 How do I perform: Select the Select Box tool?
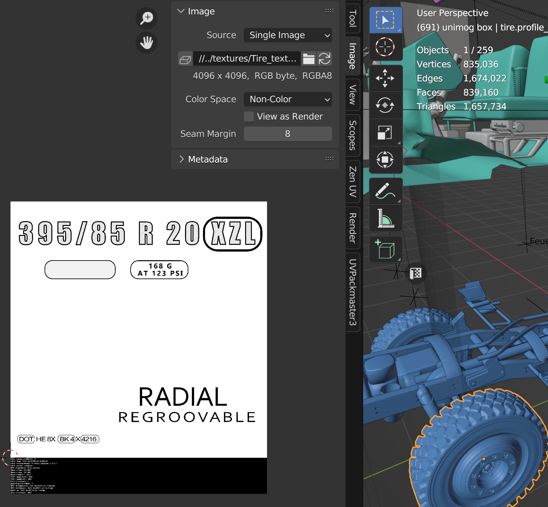(385, 20)
